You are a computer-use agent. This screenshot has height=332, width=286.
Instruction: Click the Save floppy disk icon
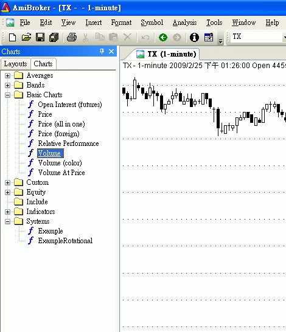click(40, 38)
